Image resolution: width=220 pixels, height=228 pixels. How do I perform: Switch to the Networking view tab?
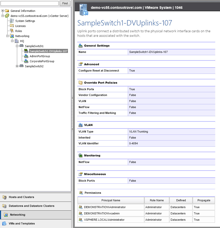36,215
